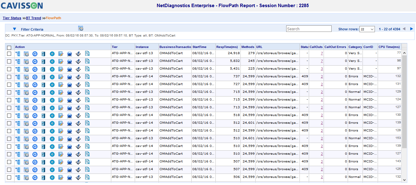Click the calendar-clock icon beside Filter Criteria
Viewport: 416px width, 185px height.
[x=81, y=28]
